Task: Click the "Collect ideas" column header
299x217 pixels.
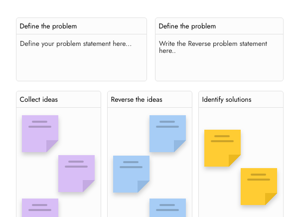Action: (39, 99)
